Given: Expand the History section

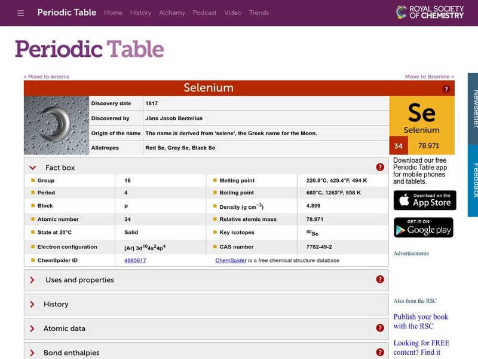Looking at the screenshot, I should pyautogui.click(x=56, y=304).
